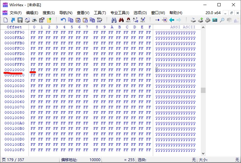This screenshot has height=163, width=241.
Task: Click offset label 0000FF90
Action: tap(14, 32)
